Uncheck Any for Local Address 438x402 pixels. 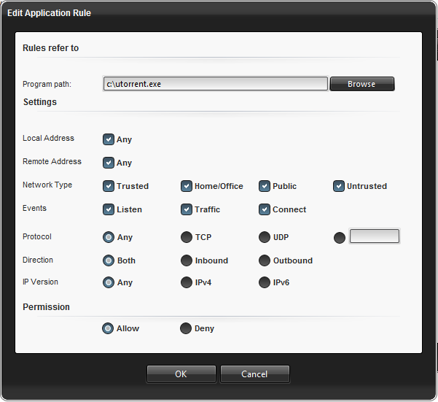[109, 139]
